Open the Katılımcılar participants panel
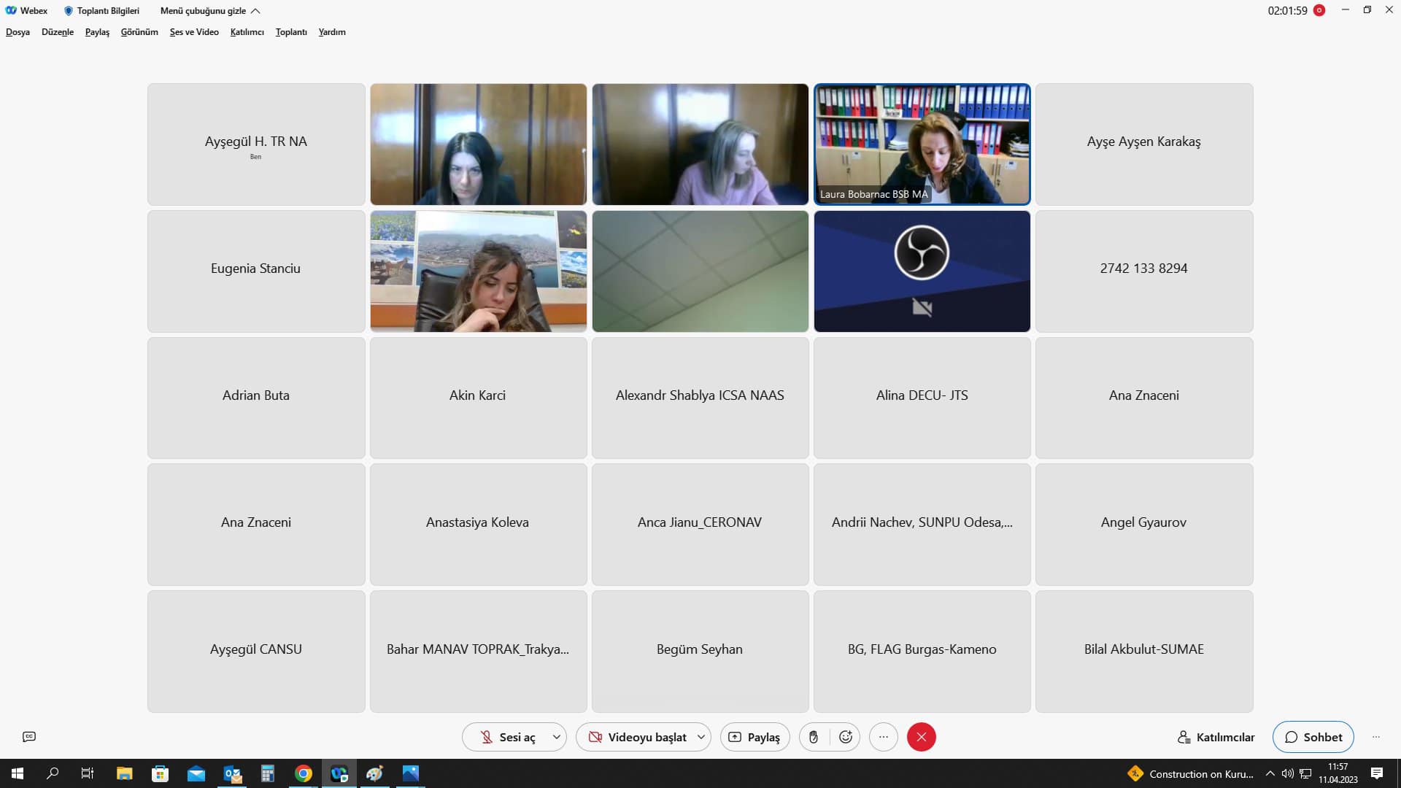Viewport: 1401px width, 788px height. pos(1216,737)
